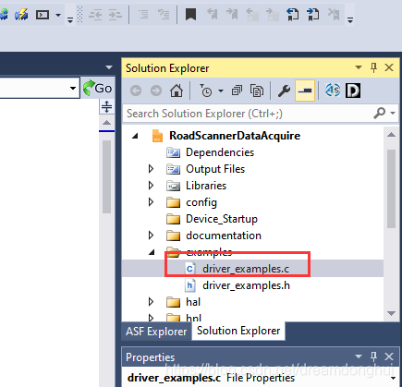The width and height of the screenshot is (402, 387).
Task: Open Properties panel window position dropdown
Action: (x=359, y=357)
